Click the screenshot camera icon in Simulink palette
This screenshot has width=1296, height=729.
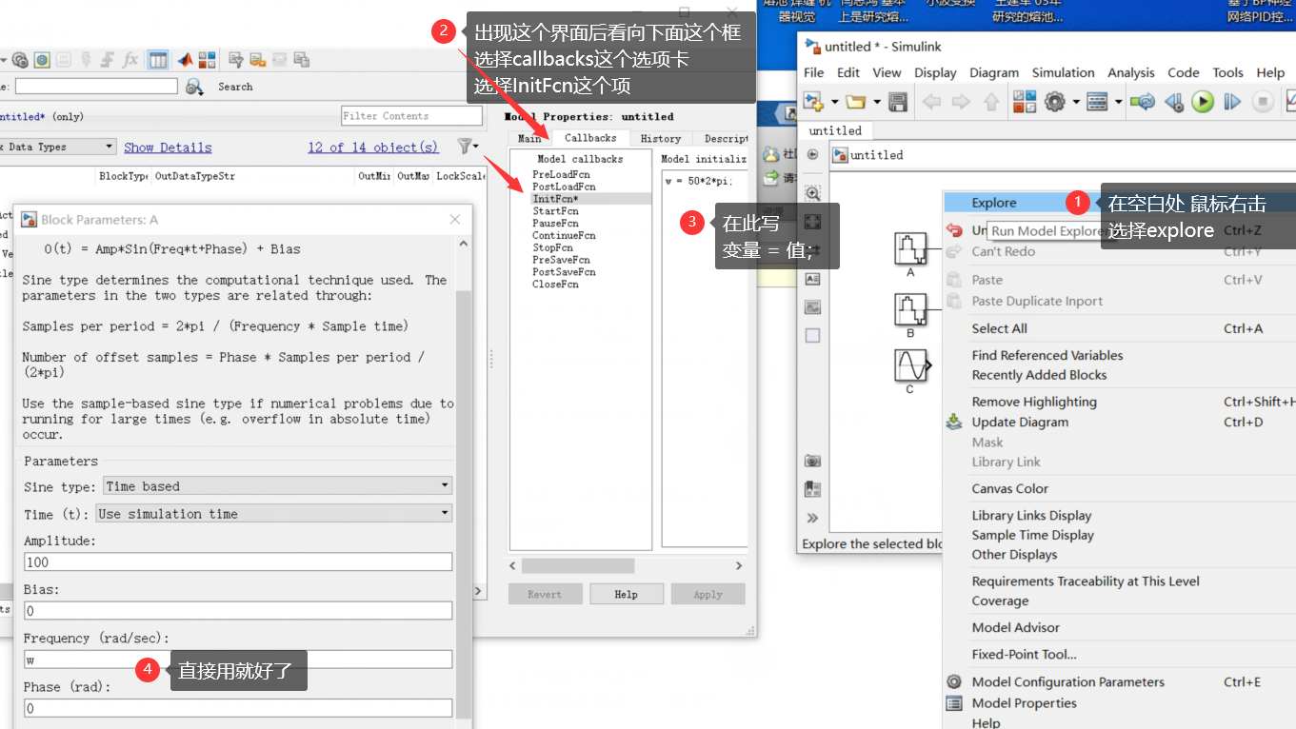point(812,460)
